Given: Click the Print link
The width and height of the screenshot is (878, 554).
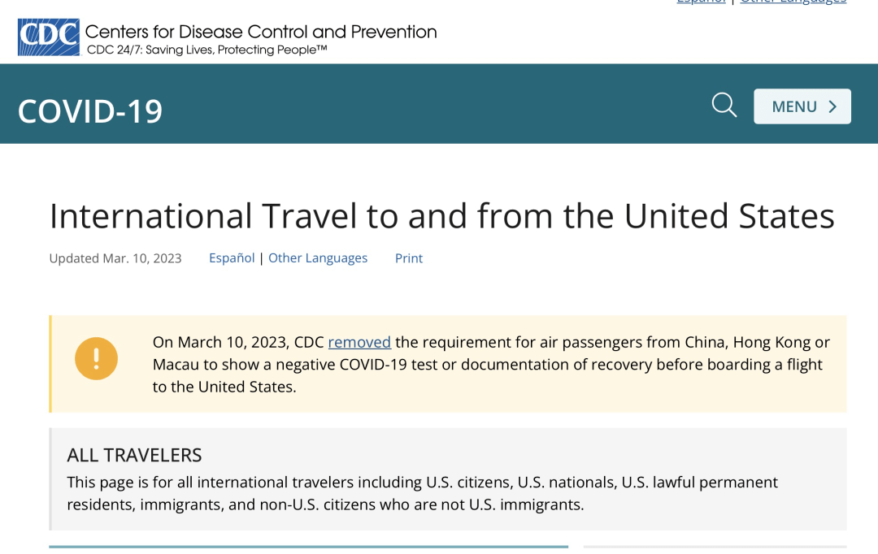Looking at the screenshot, I should (409, 258).
